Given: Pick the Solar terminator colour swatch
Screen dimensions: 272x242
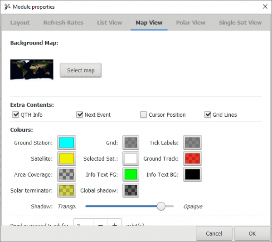Looking at the screenshot, I should [x=67, y=190].
